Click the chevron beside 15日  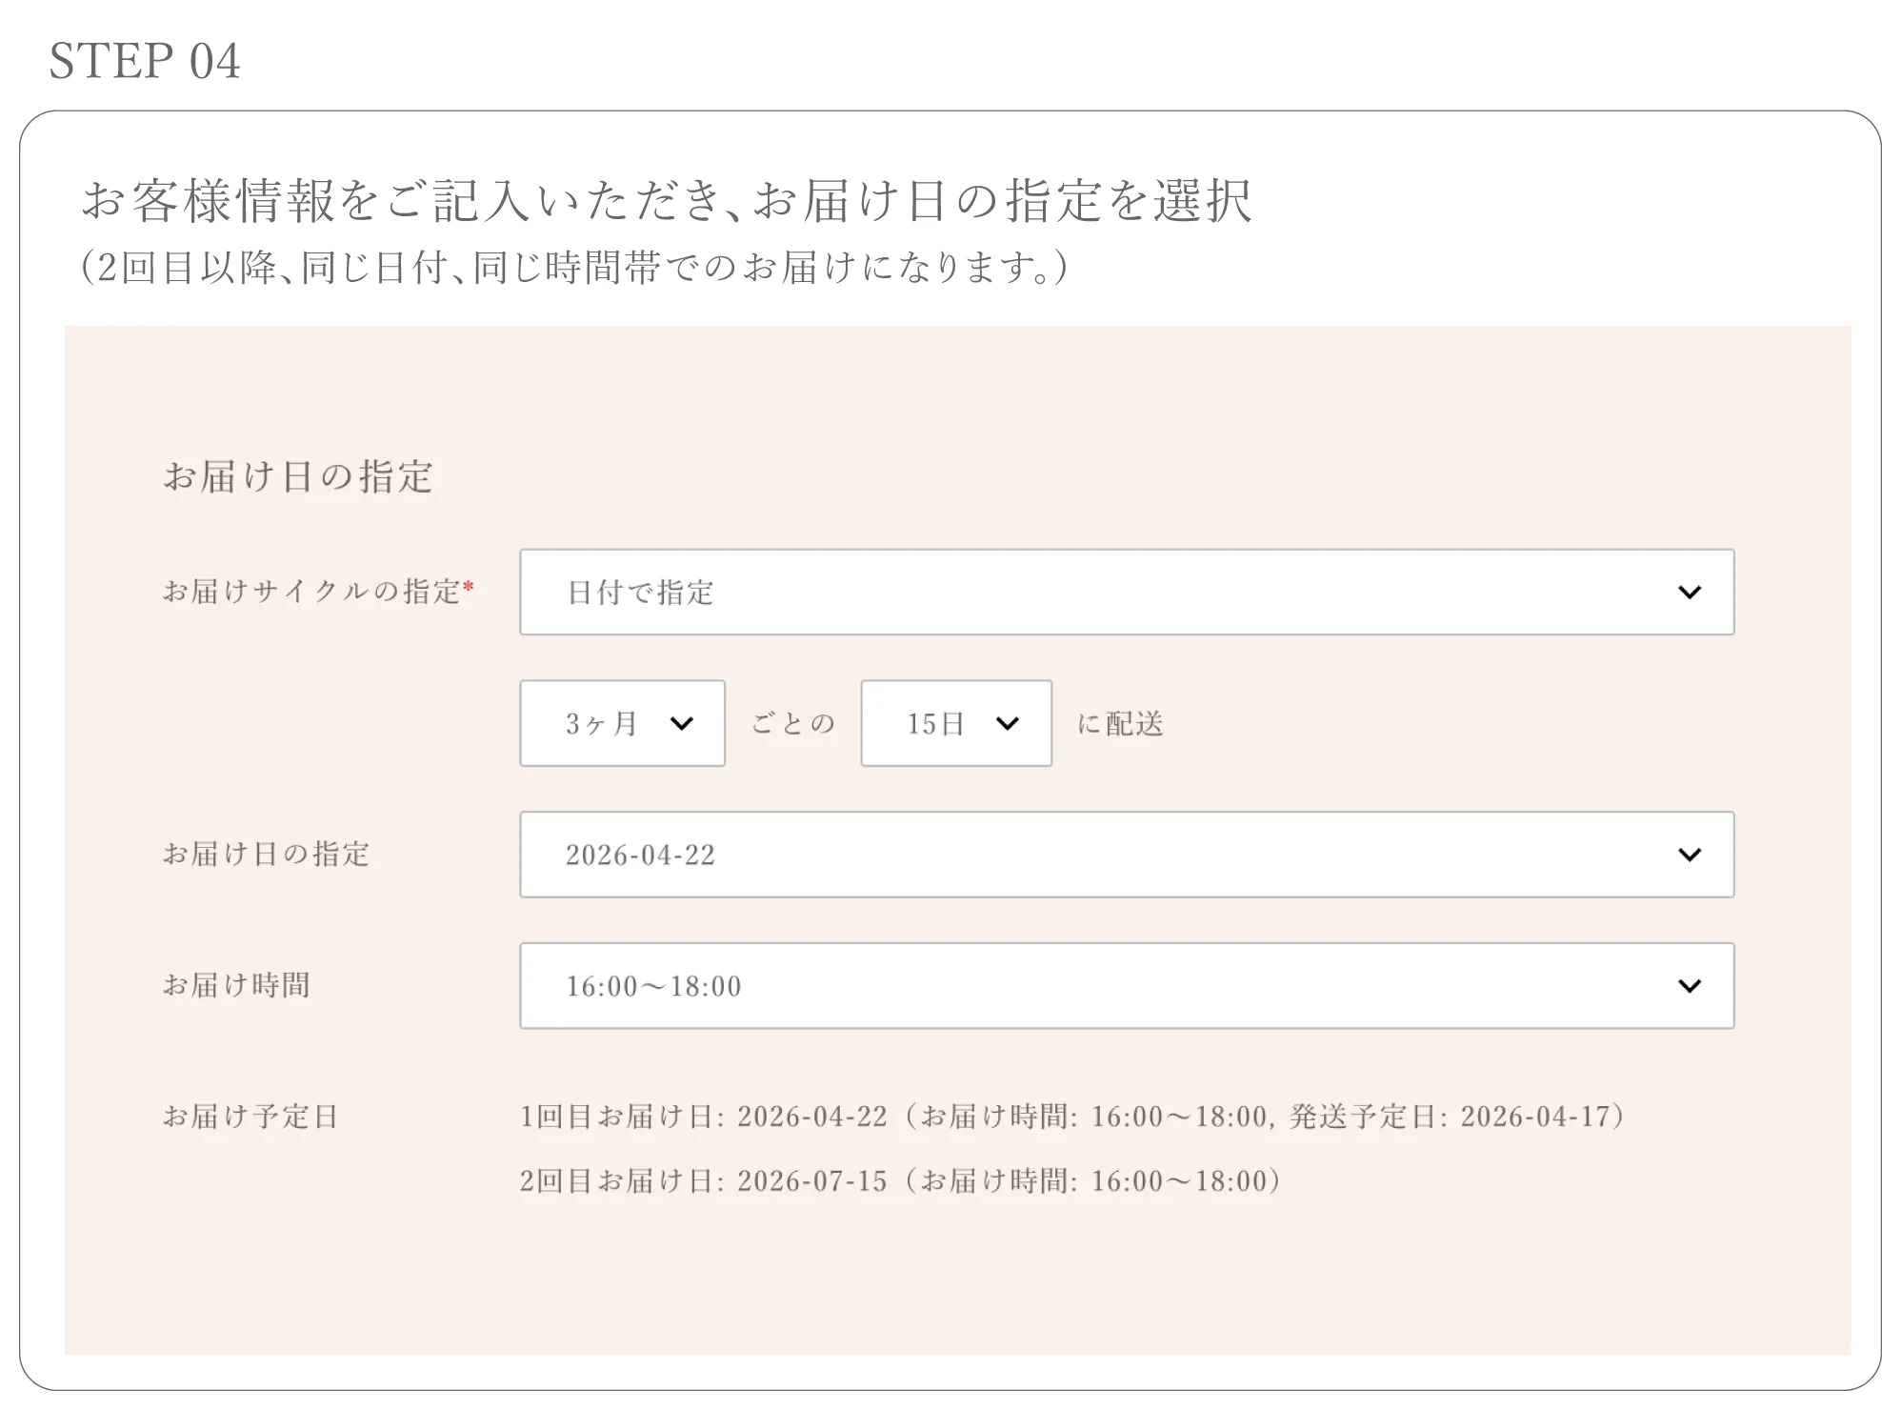tap(1010, 723)
